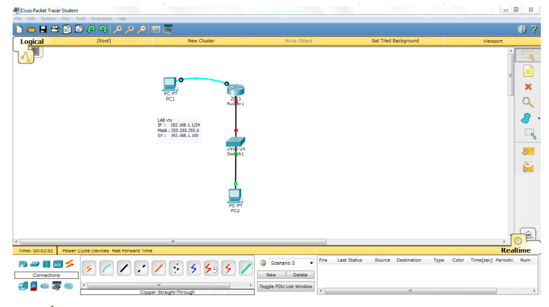This screenshot has width=549, height=307.
Task: Select the Hubs device category icon
Action: coord(46,264)
